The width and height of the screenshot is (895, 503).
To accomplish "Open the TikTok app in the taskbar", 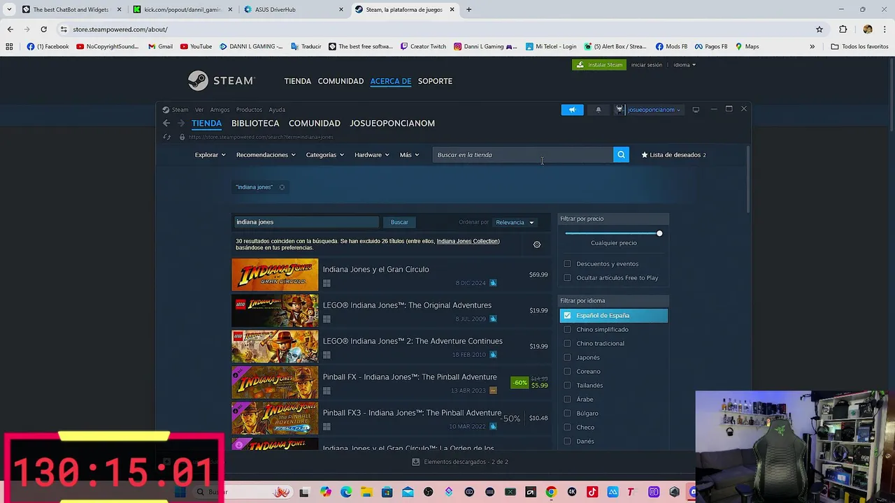I will click(x=592, y=492).
